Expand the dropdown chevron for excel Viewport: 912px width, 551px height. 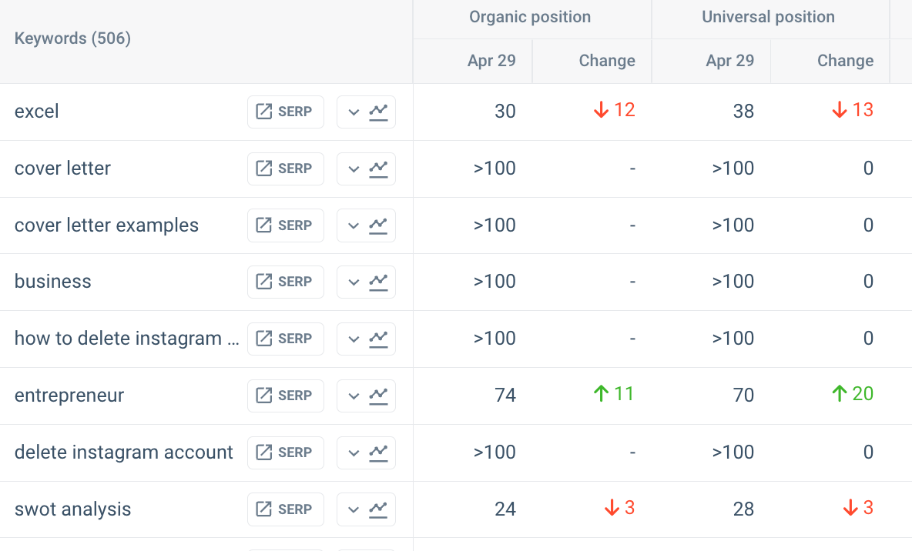click(x=354, y=112)
